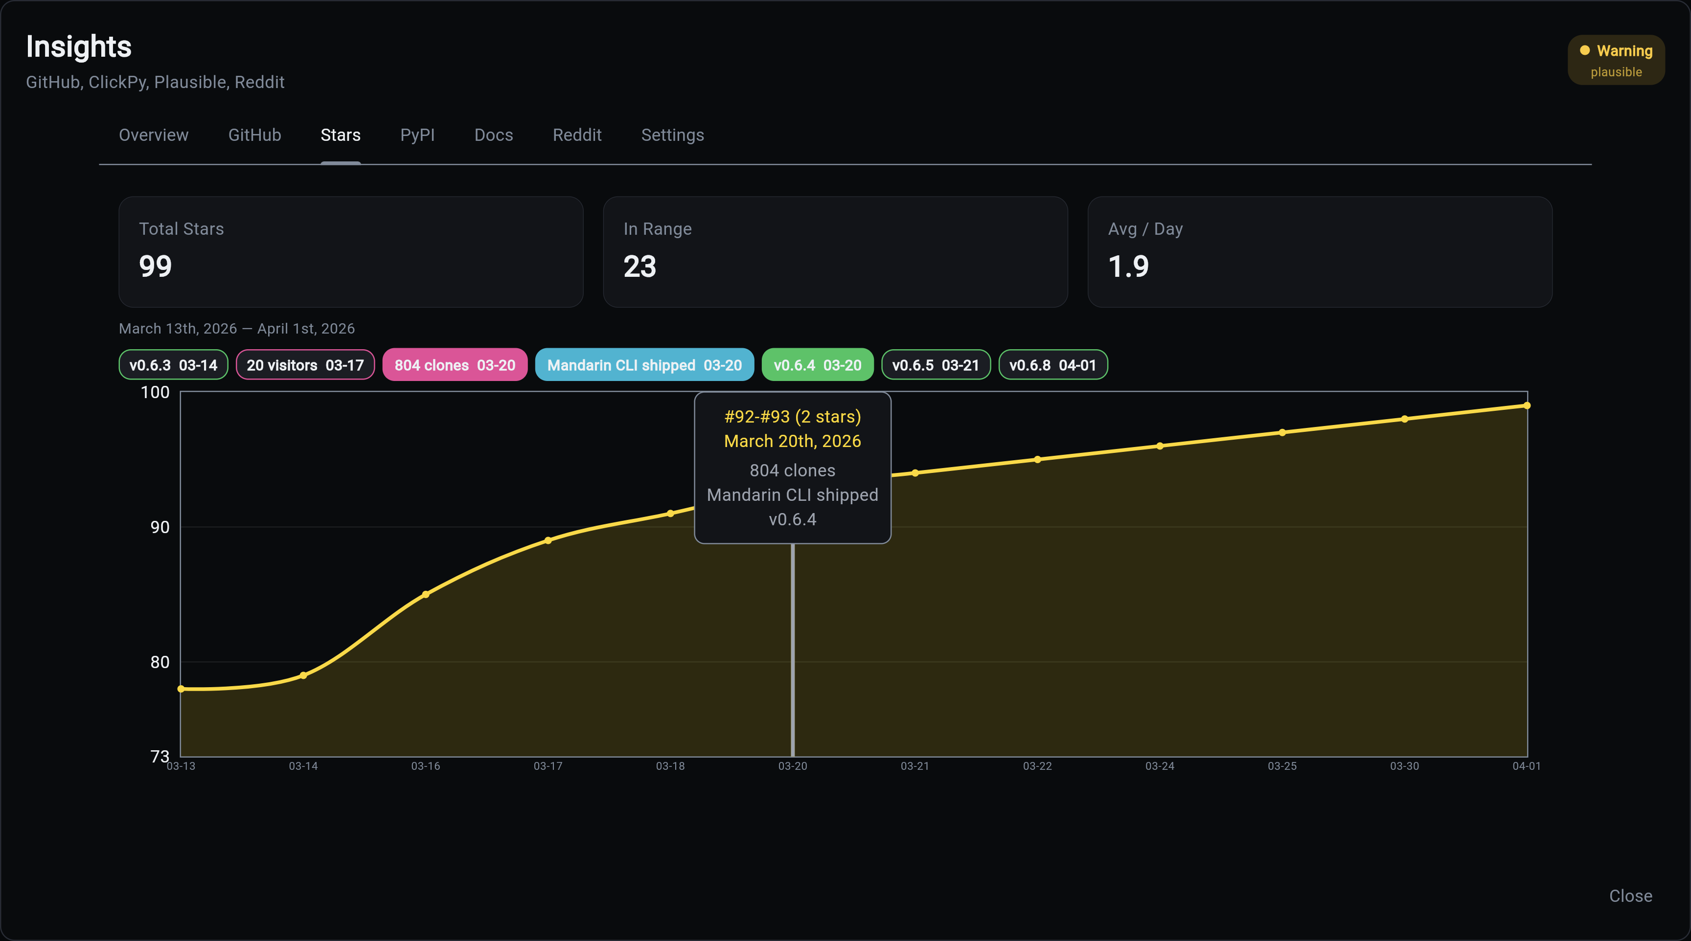Open the GitHub tab
Screen dimensions: 1691x941
point(254,135)
